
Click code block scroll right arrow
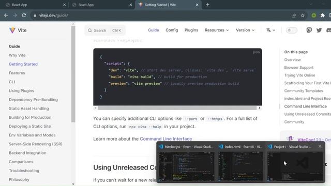coord(260,108)
